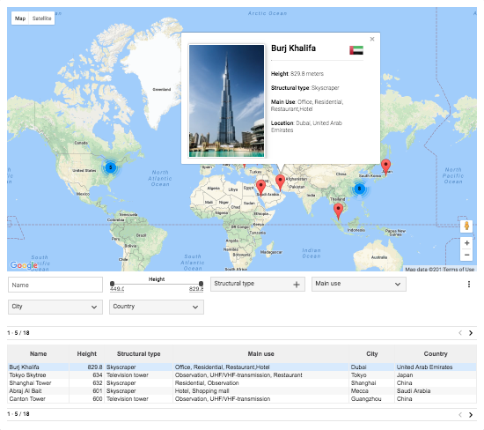
Task: Close the Burj Khalifa info popup
Action: coord(372,39)
